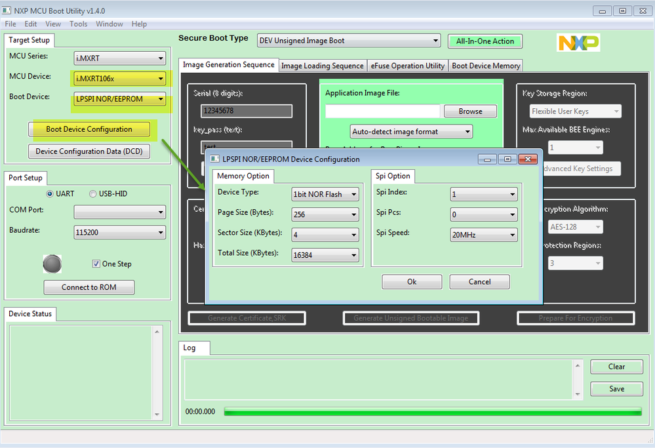Clear the log with Clear button

click(616, 367)
